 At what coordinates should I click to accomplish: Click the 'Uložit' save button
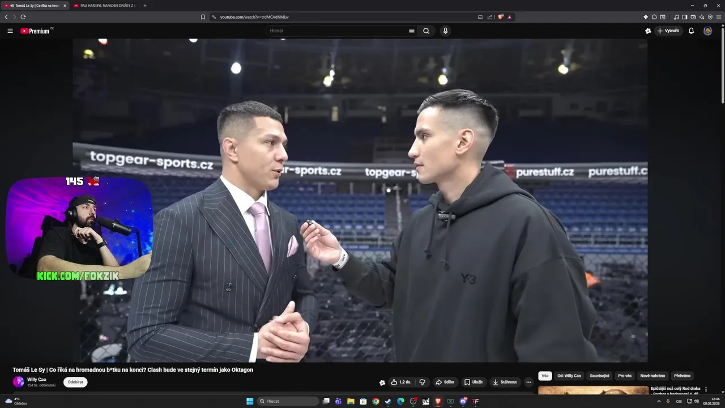pos(474,382)
